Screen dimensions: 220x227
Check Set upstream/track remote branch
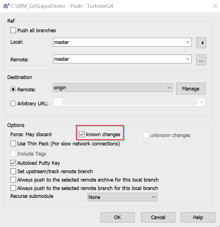[13, 171]
